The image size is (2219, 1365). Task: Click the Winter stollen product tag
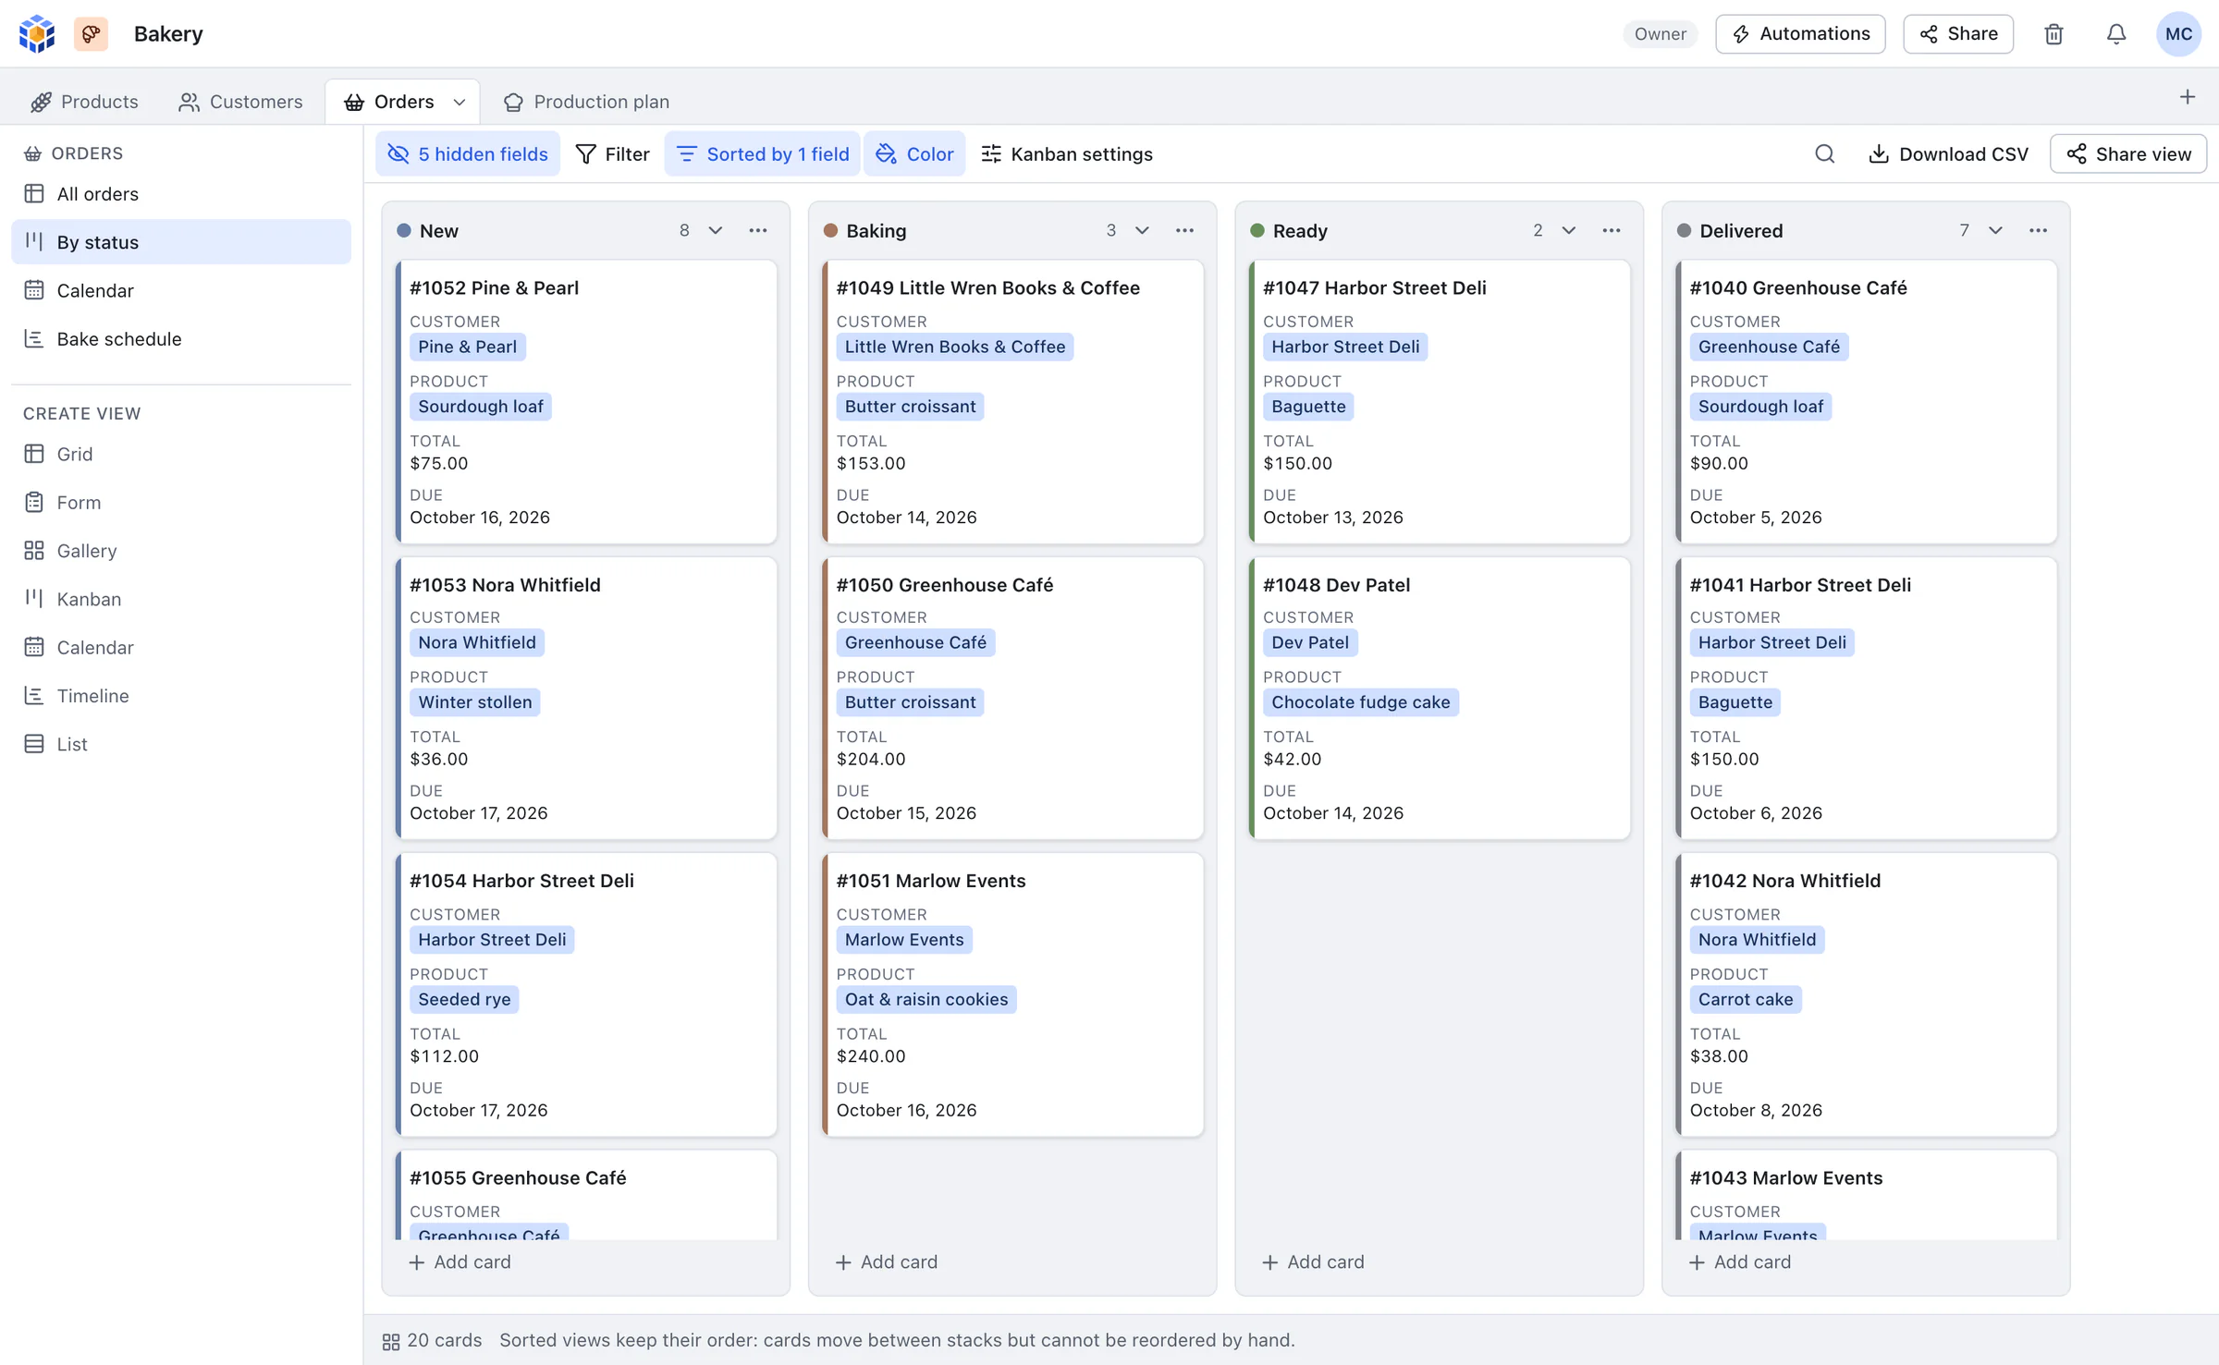pyautogui.click(x=475, y=702)
